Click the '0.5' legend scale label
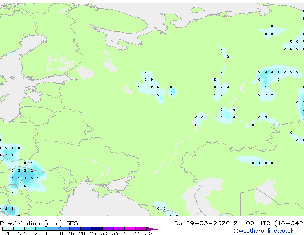 pos(17,233)
